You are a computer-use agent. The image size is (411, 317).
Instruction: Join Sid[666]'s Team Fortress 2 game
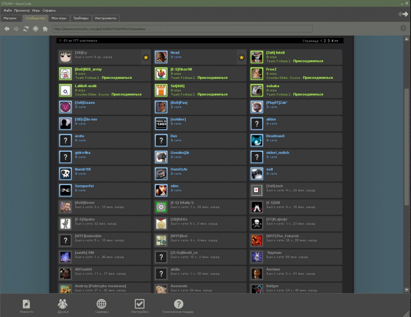212,95
